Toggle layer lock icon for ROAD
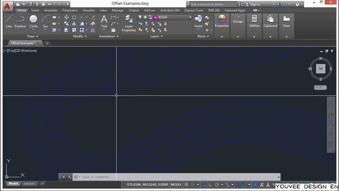This screenshot has height=191, width=339. tap(150, 17)
